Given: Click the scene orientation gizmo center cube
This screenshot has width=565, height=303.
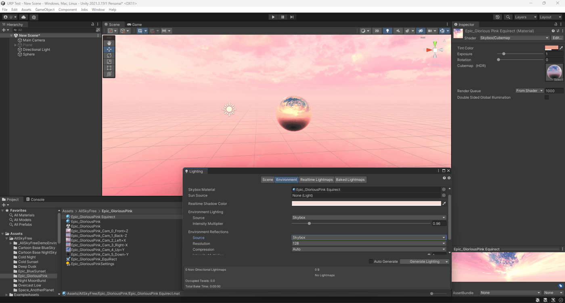Looking at the screenshot, I should coord(435,50).
